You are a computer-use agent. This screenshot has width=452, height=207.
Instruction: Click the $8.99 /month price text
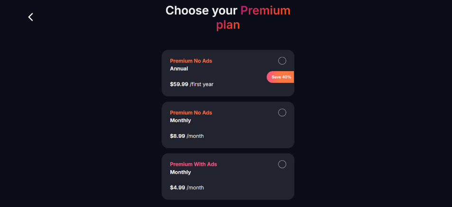click(x=187, y=136)
